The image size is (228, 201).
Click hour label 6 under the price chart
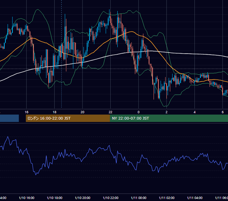pyautogui.click(x=223, y=112)
